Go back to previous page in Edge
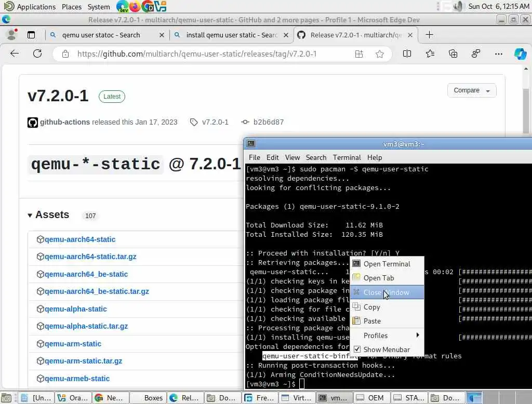Screen dimensions: 532x404 click(x=15, y=53)
